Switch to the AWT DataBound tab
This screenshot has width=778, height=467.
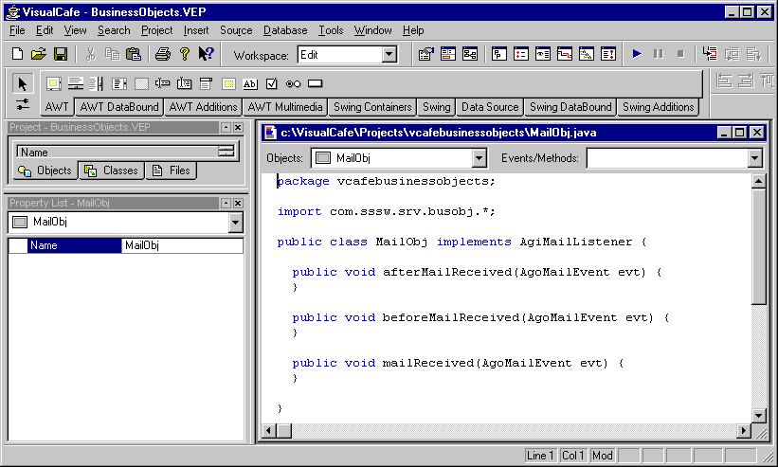click(119, 107)
